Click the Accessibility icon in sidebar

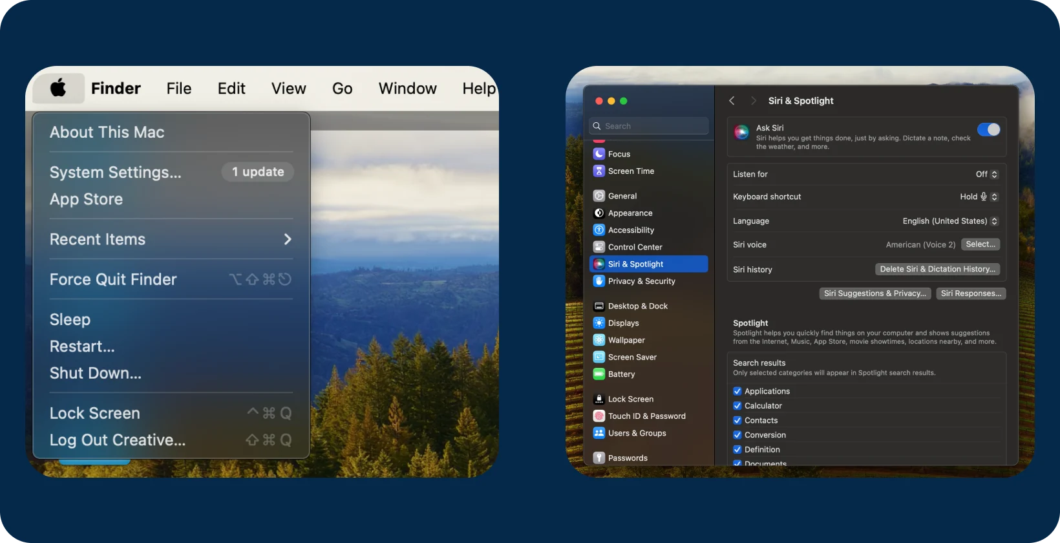pyautogui.click(x=599, y=230)
